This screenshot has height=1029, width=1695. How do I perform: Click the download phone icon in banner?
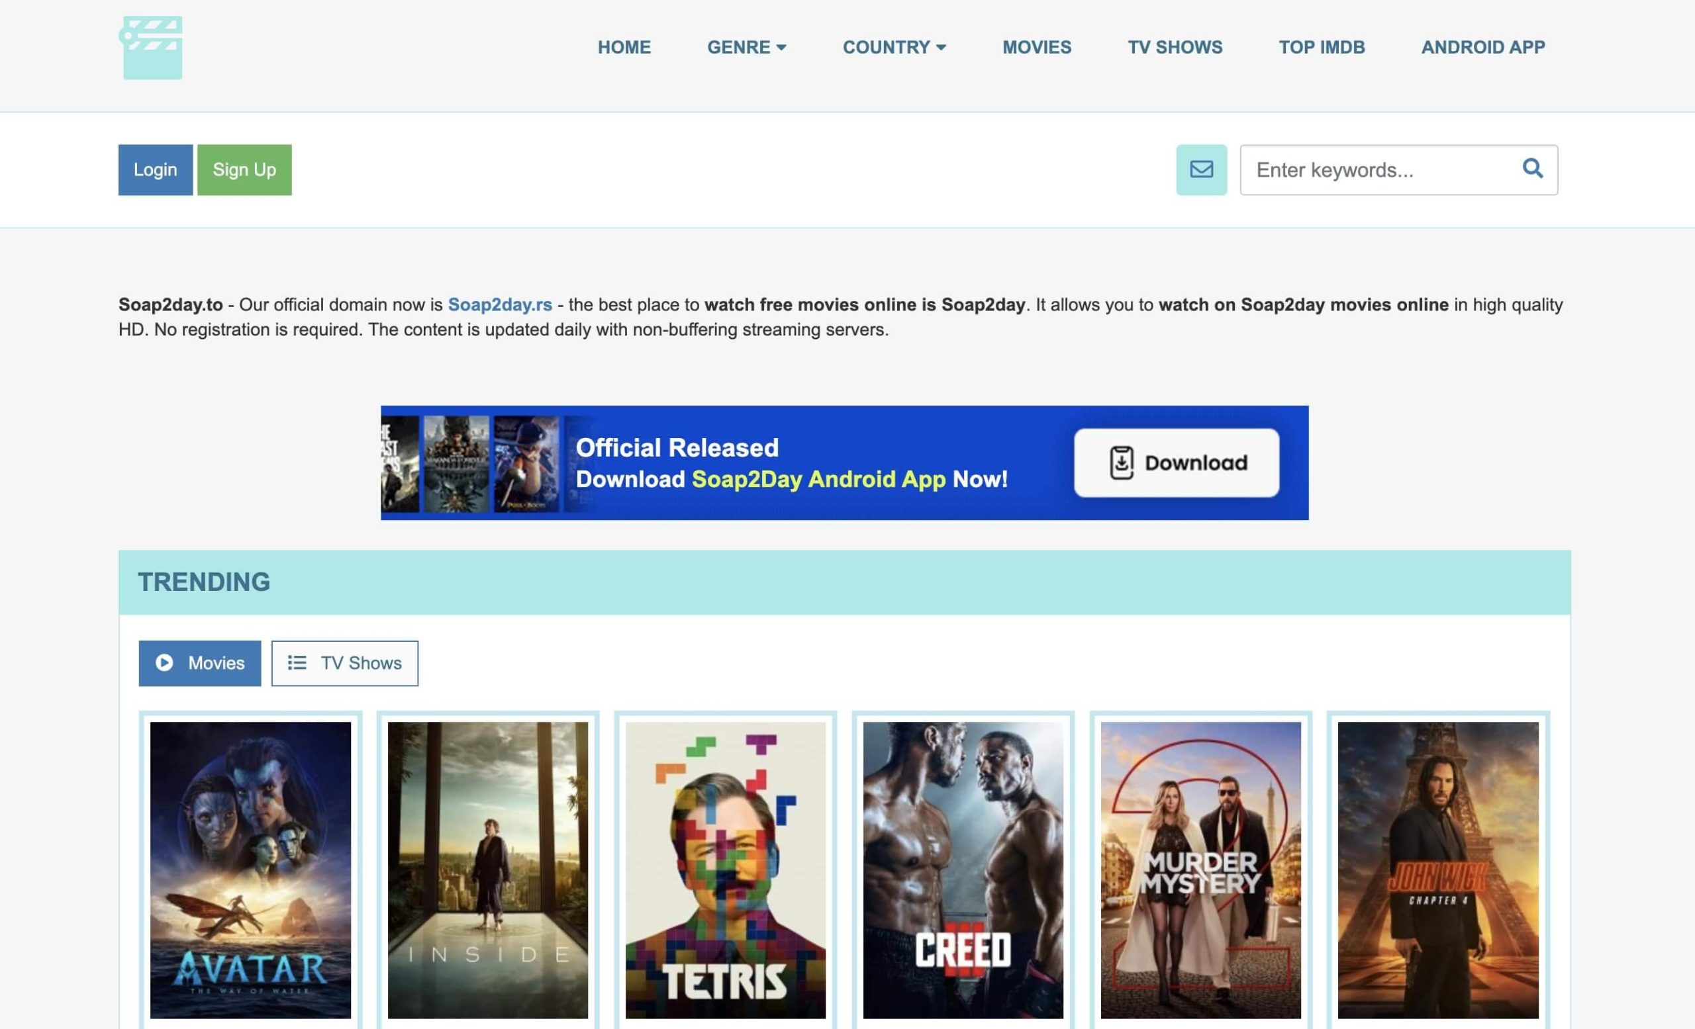[x=1122, y=463]
